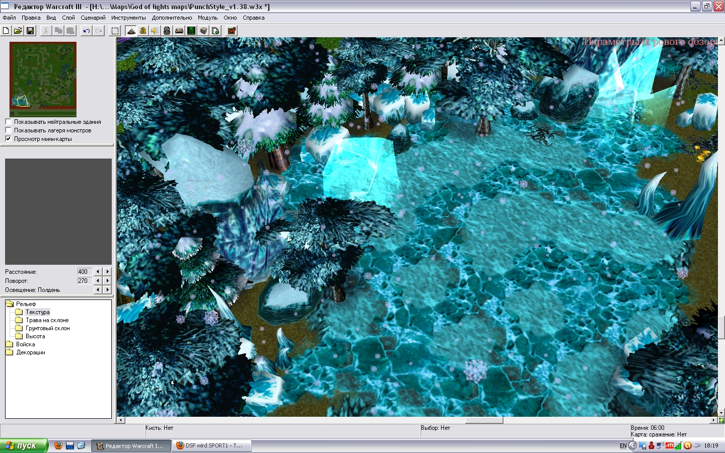The height and width of the screenshot is (453, 725).
Task: Open the пуск Start menu
Action: tap(24, 445)
